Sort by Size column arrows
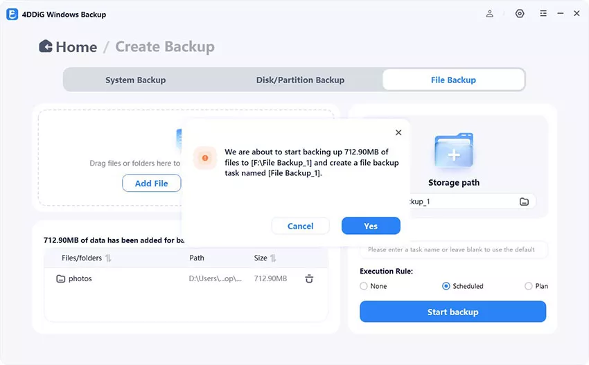589x365 pixels. (x=273, y=258)
